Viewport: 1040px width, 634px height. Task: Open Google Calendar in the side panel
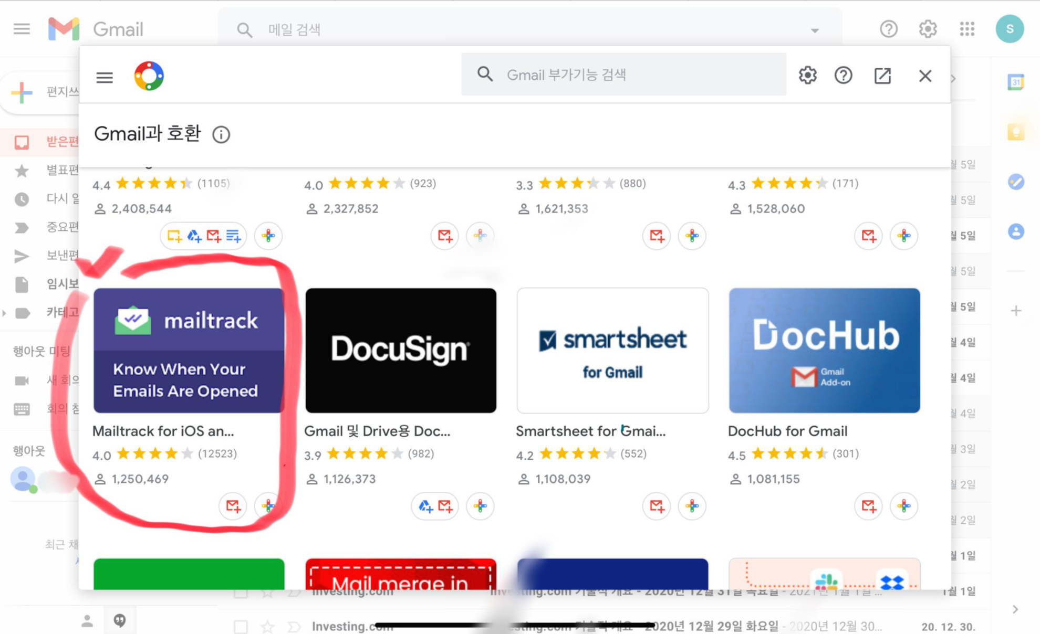[1016, 82]
